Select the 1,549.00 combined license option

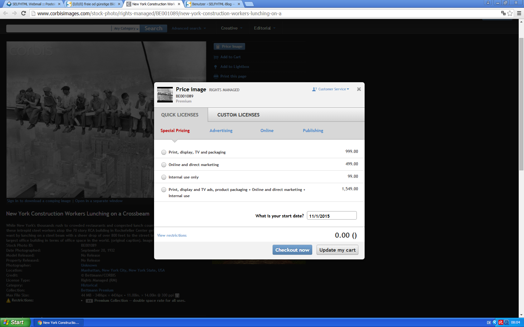point(164,190)
